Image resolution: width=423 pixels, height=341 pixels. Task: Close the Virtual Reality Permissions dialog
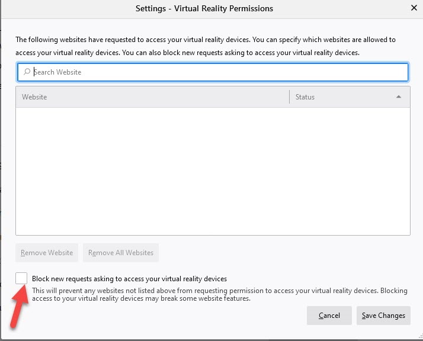tap(414, 8)
